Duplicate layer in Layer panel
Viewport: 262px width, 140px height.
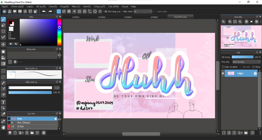coord(252,133)
